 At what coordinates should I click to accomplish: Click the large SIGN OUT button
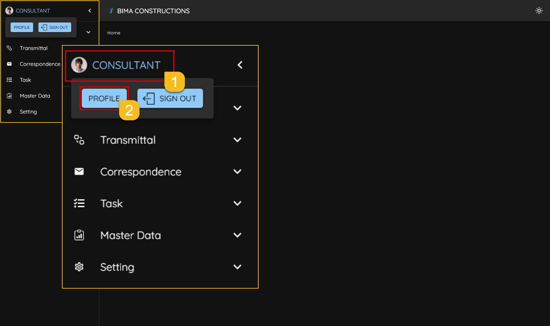[x=170, y=98]
